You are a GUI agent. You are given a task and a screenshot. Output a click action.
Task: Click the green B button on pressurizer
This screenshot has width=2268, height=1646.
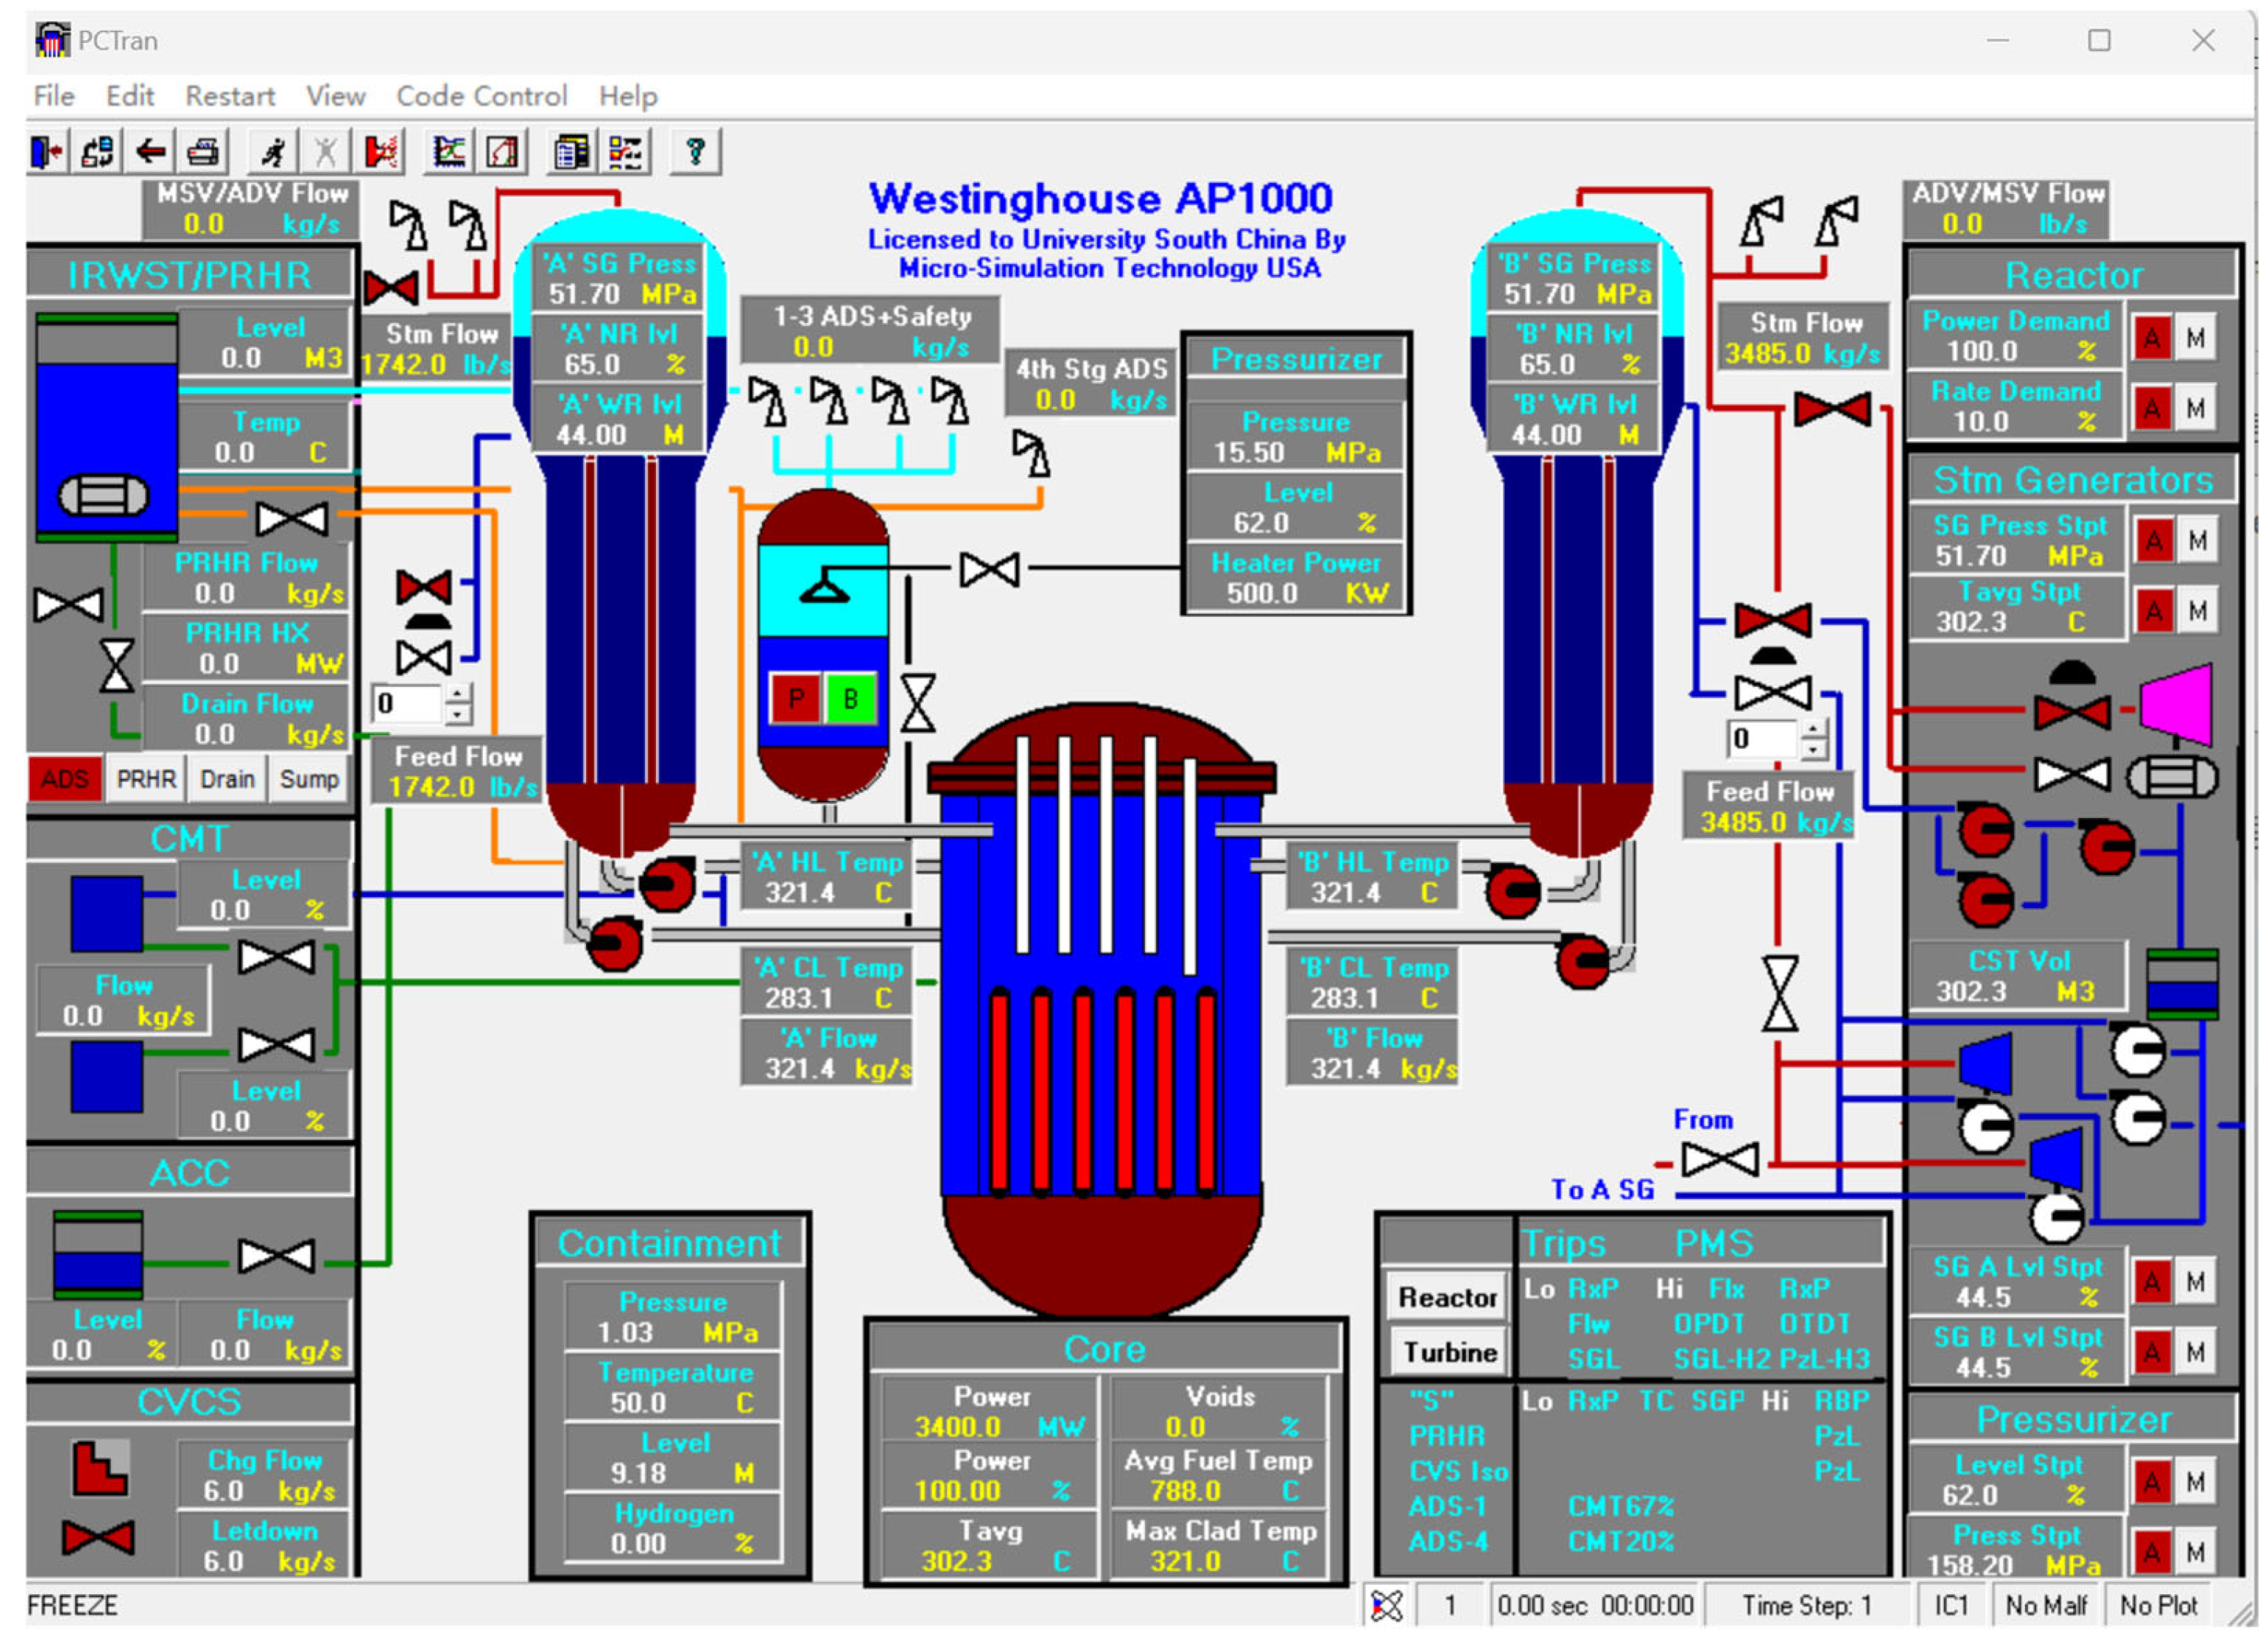tap(850, 699)
